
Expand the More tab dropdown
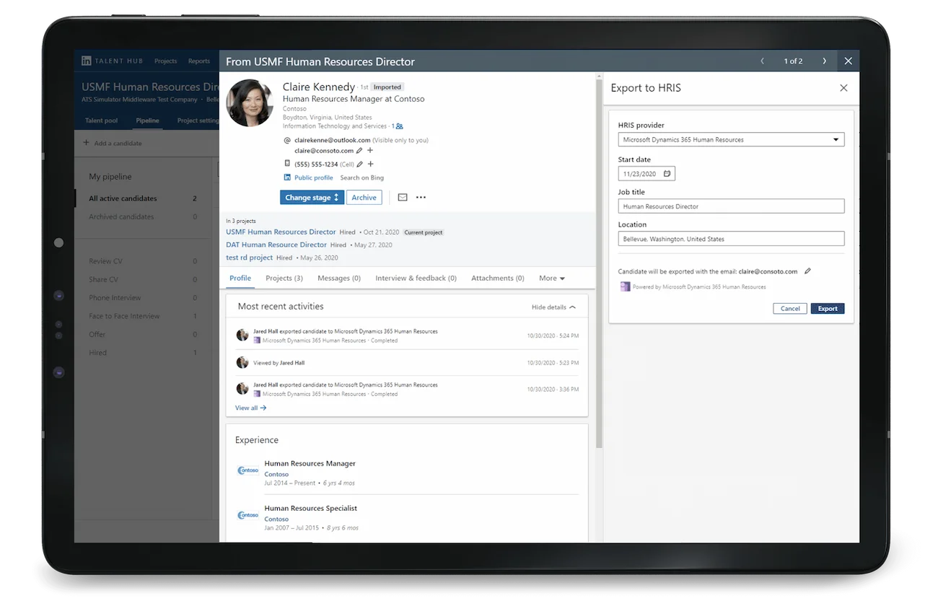(552, 279)
